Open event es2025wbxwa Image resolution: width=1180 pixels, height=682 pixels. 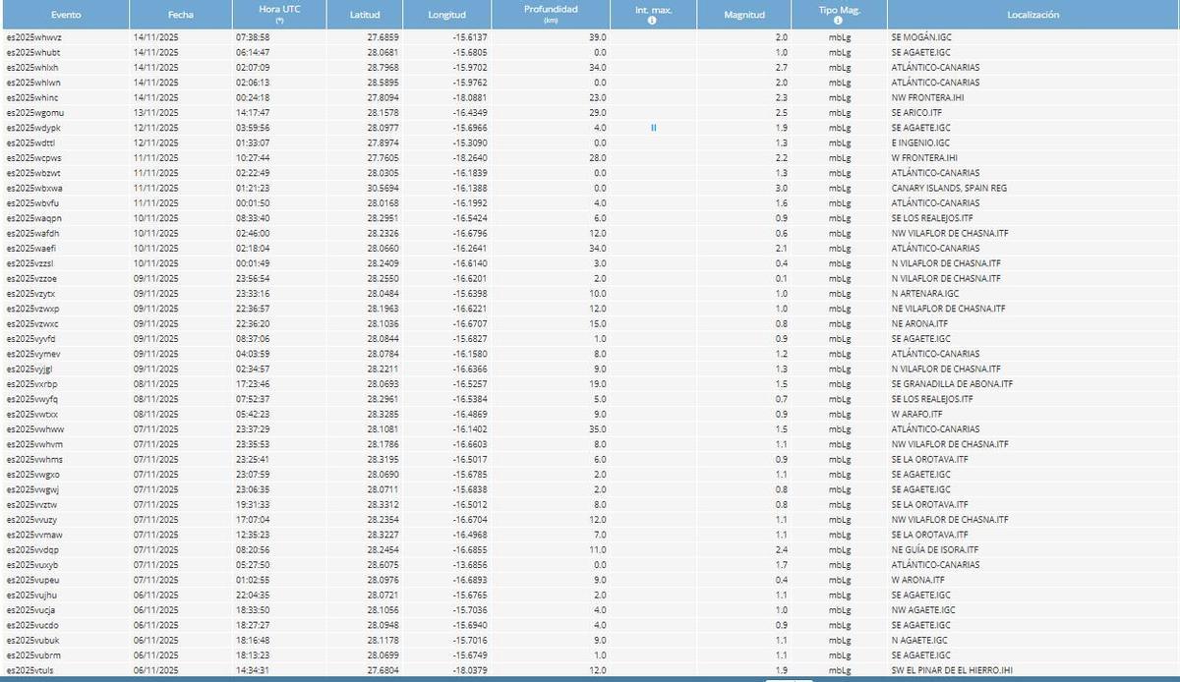[x=34, y=188]
